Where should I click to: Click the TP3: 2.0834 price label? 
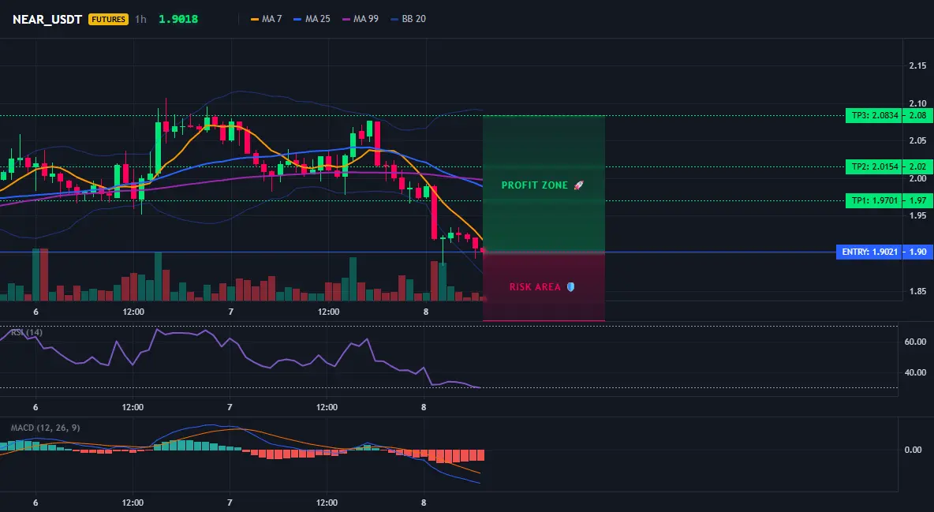click(873, 116)
